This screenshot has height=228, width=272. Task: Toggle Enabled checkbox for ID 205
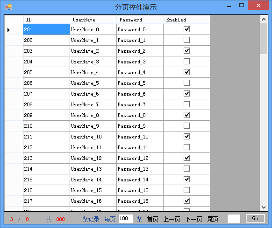tap(186, 72)
